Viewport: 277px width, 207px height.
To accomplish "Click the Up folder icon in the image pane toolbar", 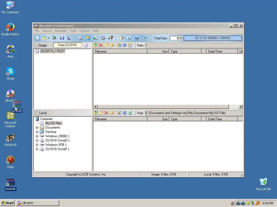I will (x=95, y=45).
